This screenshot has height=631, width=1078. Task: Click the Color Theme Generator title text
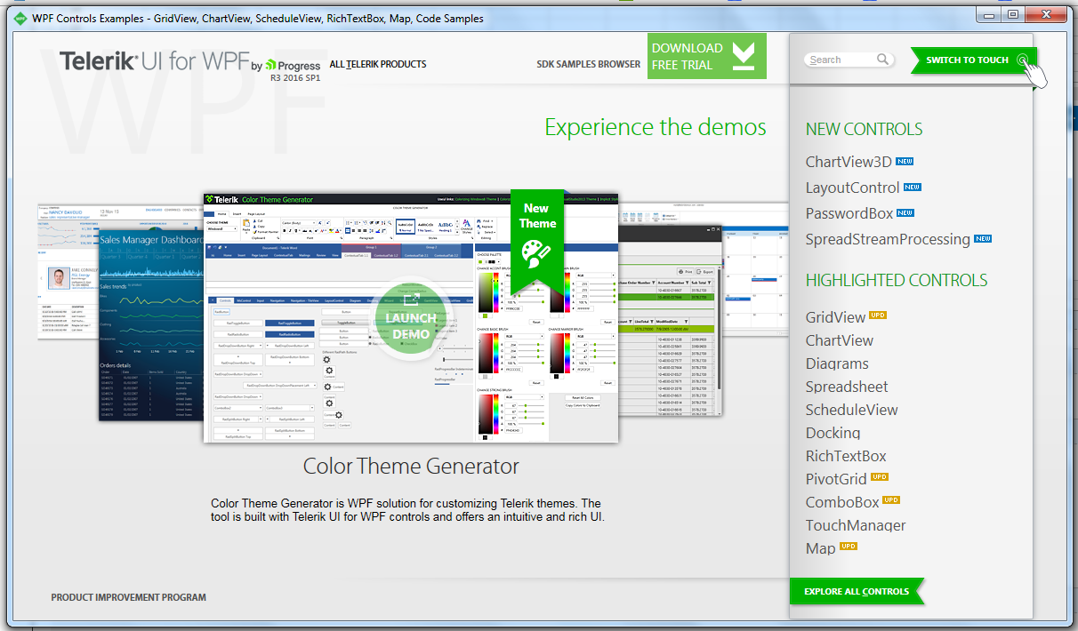tap(411, 466)
